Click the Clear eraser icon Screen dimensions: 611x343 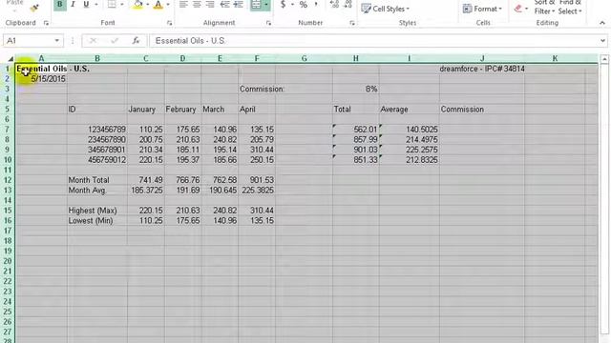tap(517, 9)
